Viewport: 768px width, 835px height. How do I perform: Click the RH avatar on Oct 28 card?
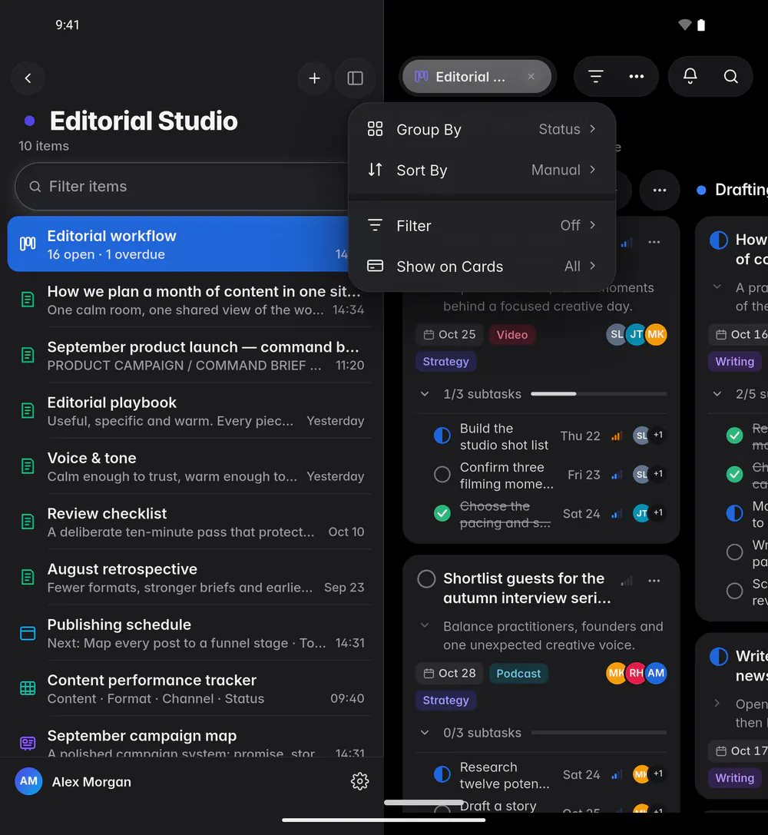636,673
